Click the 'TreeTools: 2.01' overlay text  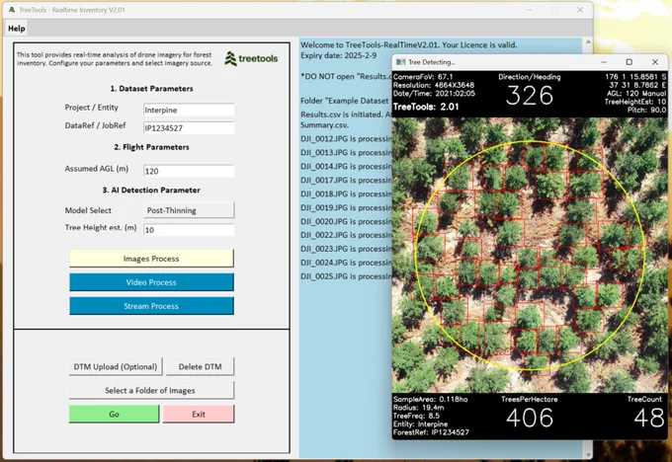[x=426, y=107]
